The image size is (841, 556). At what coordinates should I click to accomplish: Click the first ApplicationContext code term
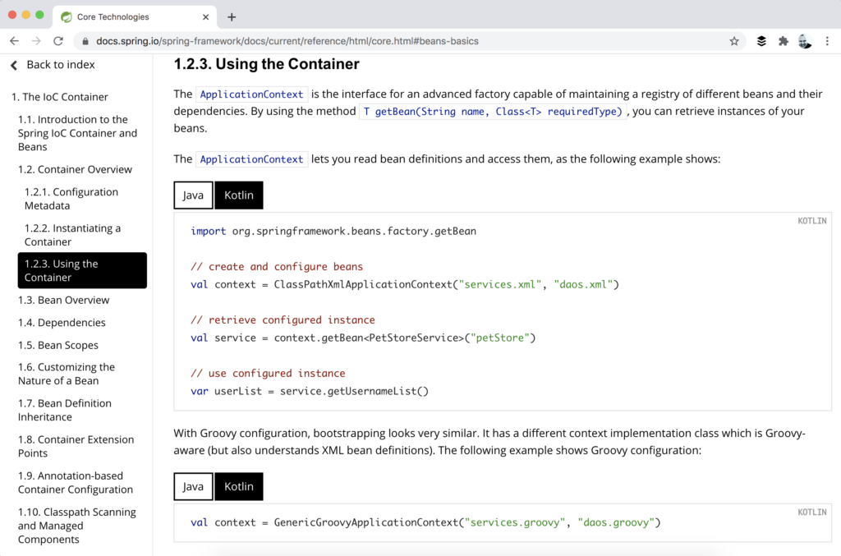(251, 94)
